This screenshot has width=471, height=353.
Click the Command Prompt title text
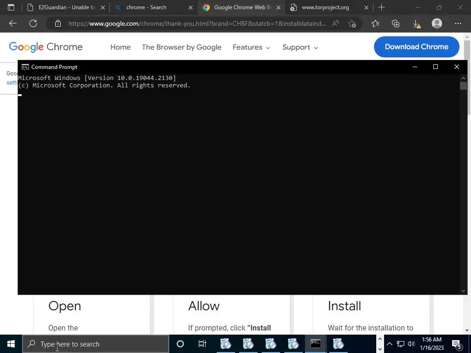pyautogui.click(x=54, y=67)
